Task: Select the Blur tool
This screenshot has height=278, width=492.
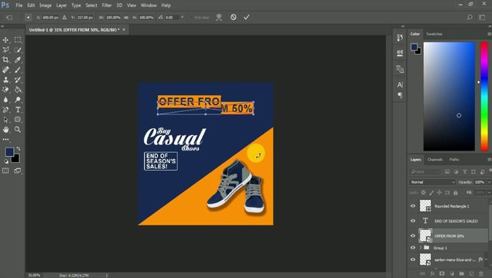Action: tap(5, 100)
